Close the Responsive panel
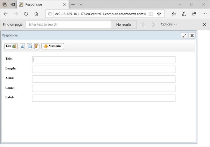The height and width of the screenshot is (147, 210). tap(192, 35)
